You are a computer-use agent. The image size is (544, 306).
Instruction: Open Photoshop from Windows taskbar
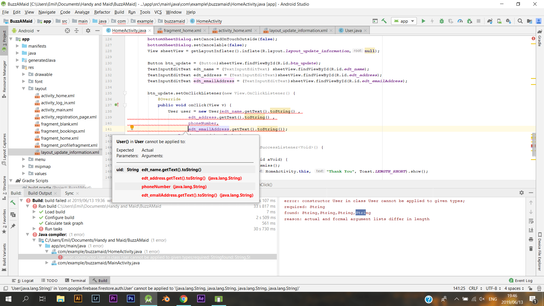[x=131, y=299]
